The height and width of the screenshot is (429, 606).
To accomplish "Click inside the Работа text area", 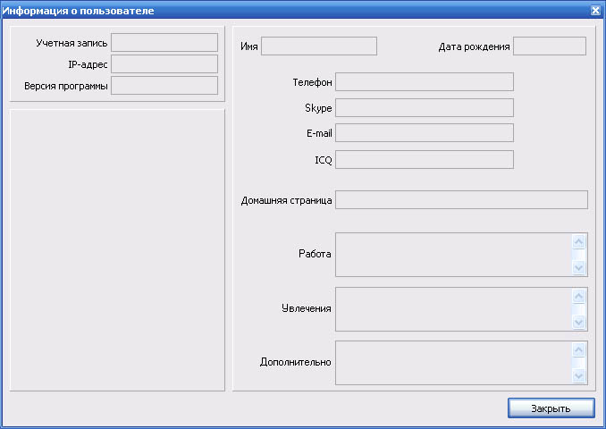I will click(453, 255).
